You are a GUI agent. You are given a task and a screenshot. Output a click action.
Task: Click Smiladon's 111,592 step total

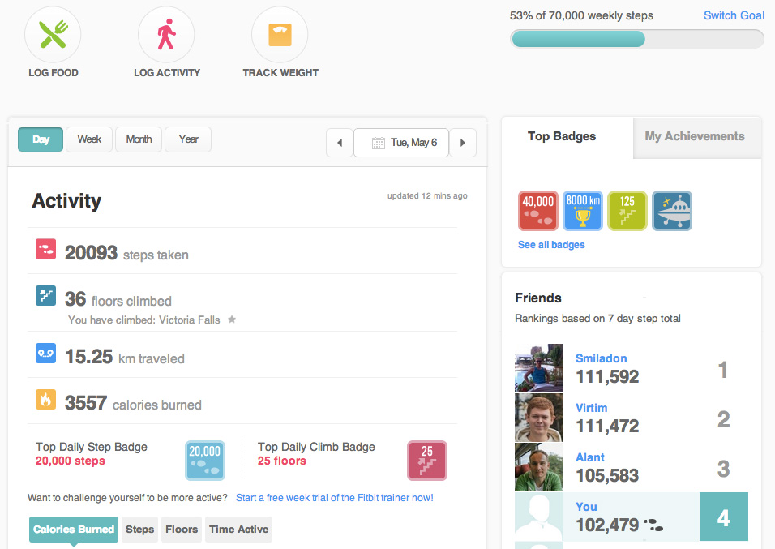[607, 377]
